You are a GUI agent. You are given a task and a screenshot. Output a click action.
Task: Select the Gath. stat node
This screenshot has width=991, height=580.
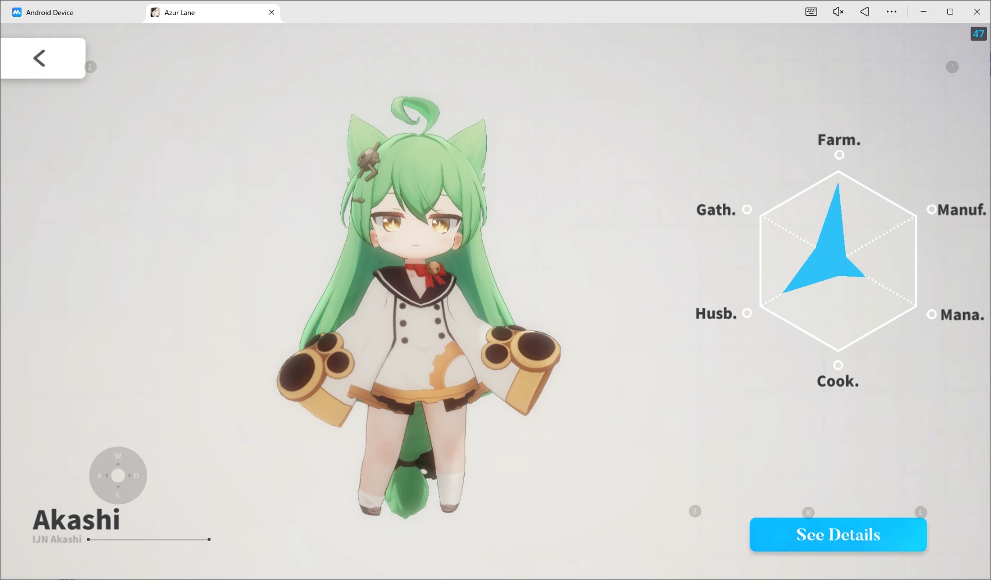pos(747,209)
